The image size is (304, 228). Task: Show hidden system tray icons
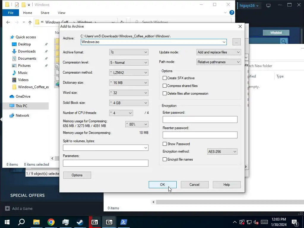click(x=235, y=222)
